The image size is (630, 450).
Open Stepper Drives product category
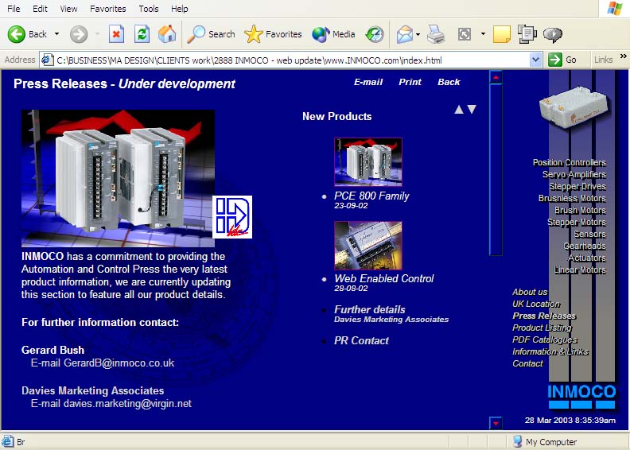pyautogui.click(x=577, y=186)
